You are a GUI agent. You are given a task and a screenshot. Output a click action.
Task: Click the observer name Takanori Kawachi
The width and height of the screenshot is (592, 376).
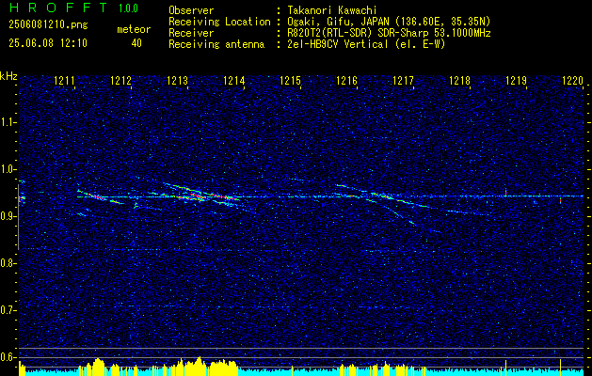[x=330, y=10]
